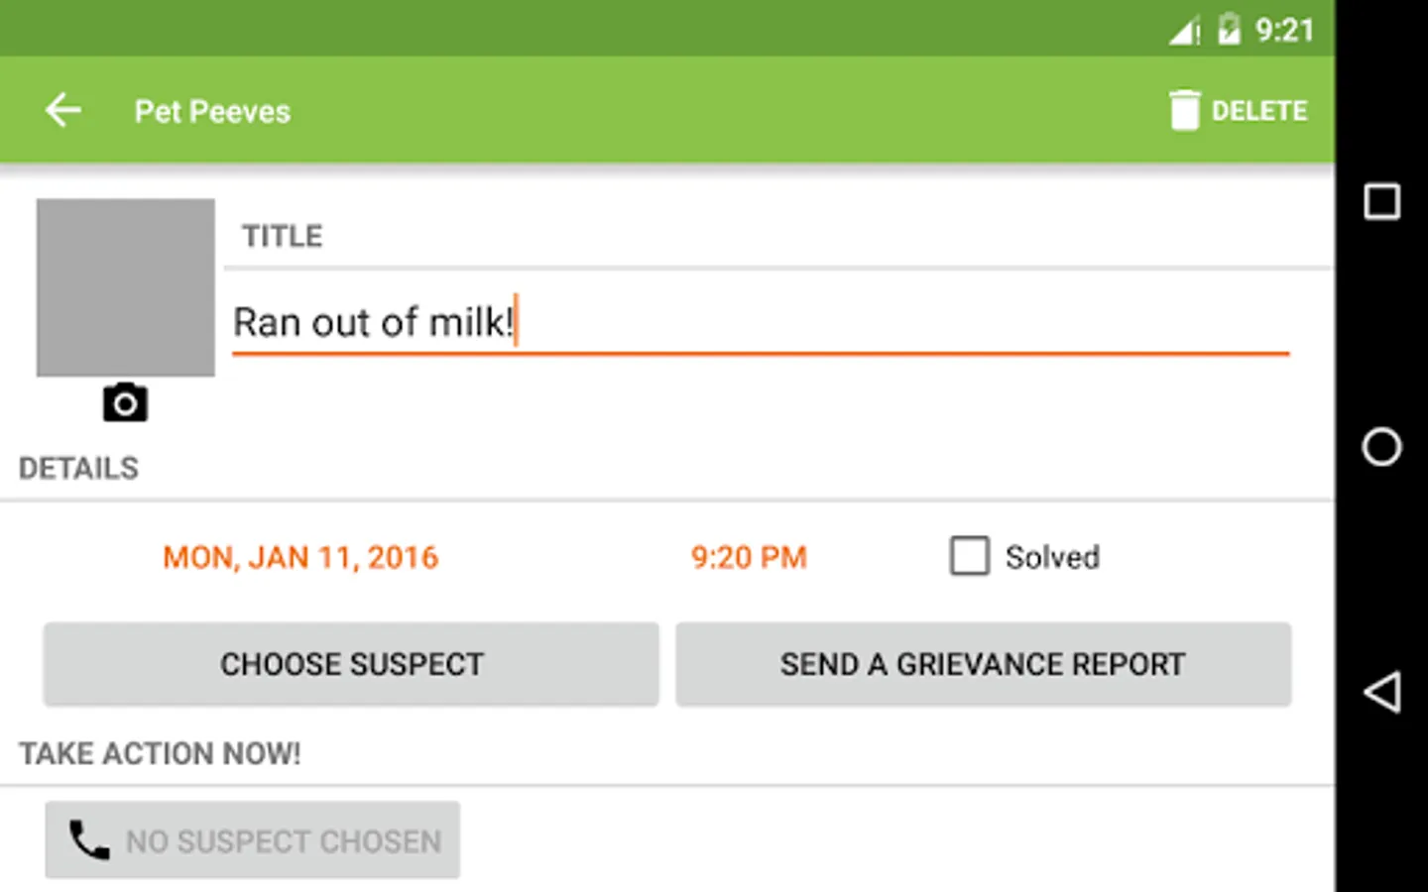Viewport: 1428px width, 892px height.
Task: Click the trash can delete icon
Action: [x=1184, y=110]
